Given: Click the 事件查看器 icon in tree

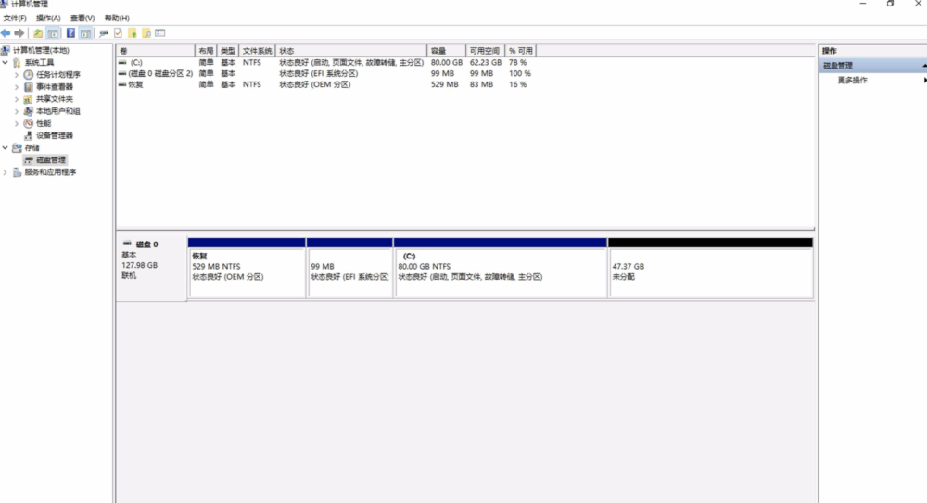Looking at the screenshot, I should (x=29, y=87).
